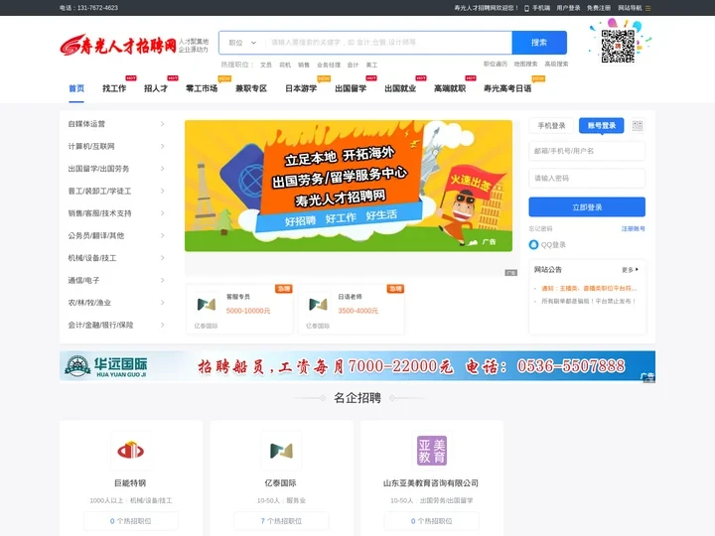Open the 出国劳务 orange banner ad
The height and width of the screenshot is (536, 715).
349,186
